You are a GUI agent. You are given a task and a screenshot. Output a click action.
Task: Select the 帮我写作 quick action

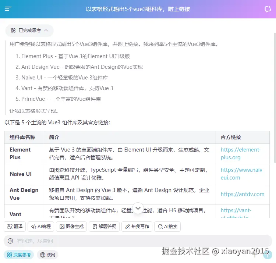pos(137,227)
